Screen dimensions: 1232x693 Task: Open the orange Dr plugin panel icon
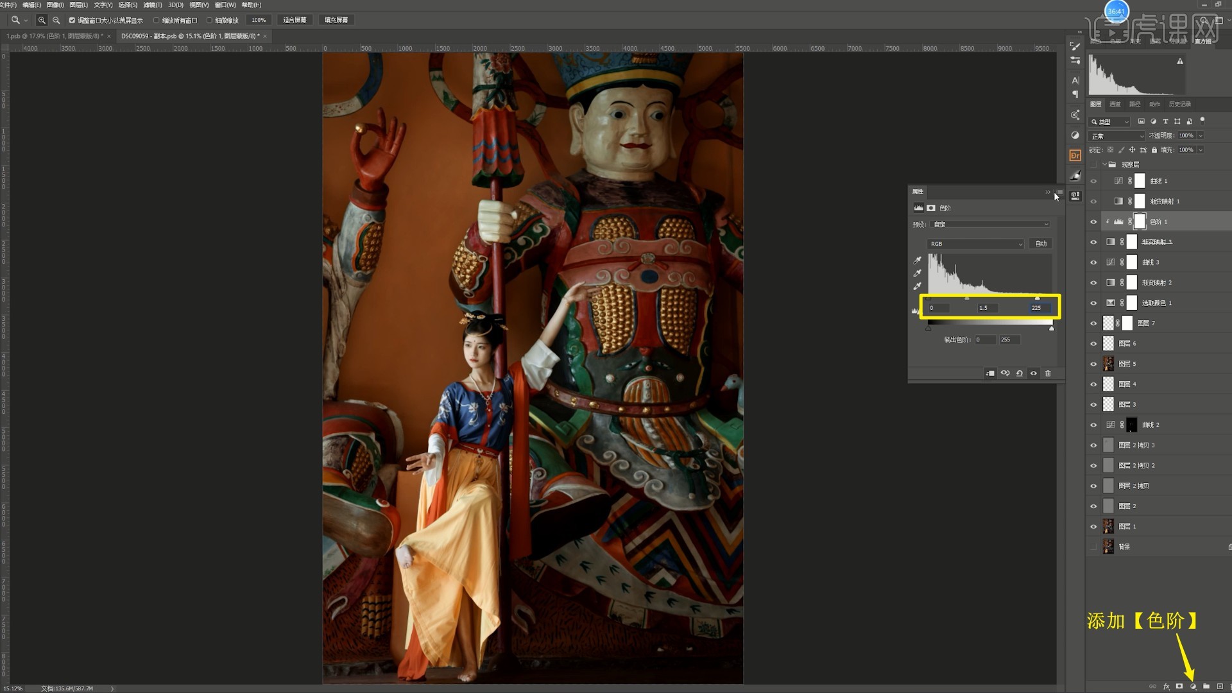coord(1075,155)
